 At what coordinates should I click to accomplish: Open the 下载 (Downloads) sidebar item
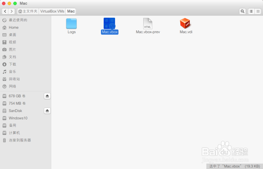12,64
